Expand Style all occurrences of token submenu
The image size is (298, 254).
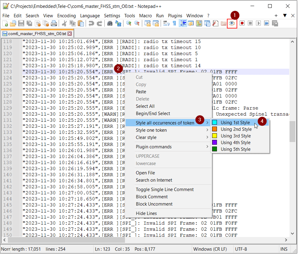(169, 123)
